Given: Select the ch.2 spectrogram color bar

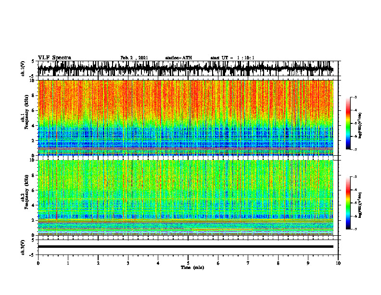Looking at the screenshot, I should click(348, 203).
